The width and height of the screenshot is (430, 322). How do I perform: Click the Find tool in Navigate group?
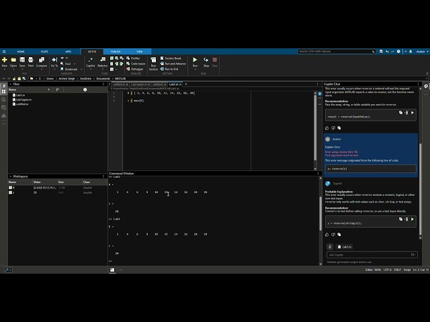66,64
